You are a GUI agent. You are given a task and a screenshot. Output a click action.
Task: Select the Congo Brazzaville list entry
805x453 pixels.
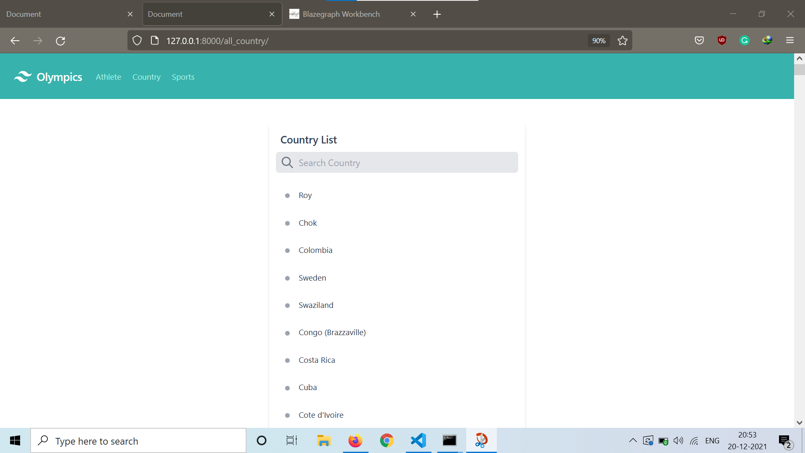[x=332, y=333]
